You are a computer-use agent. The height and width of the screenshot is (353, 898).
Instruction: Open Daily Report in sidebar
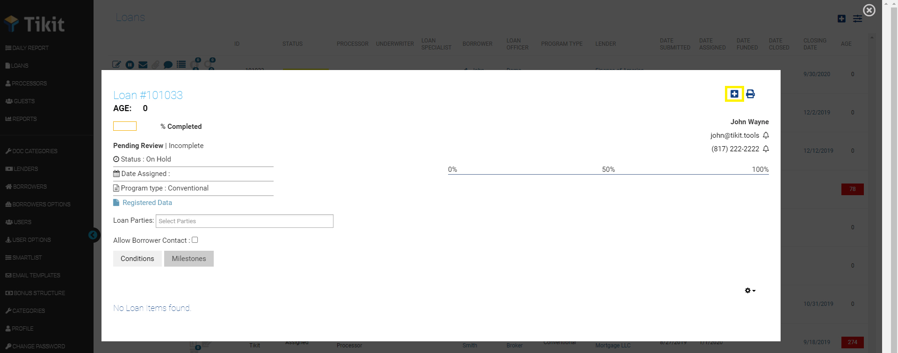click(27, 48)
